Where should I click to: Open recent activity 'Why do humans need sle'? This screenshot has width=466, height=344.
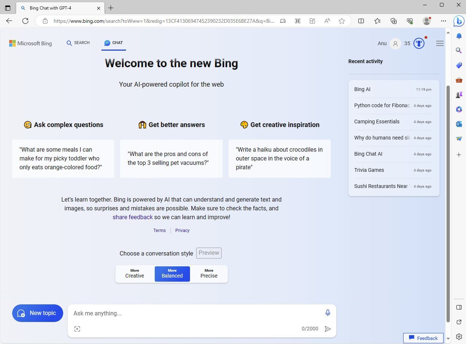click(x=393, y=138)
